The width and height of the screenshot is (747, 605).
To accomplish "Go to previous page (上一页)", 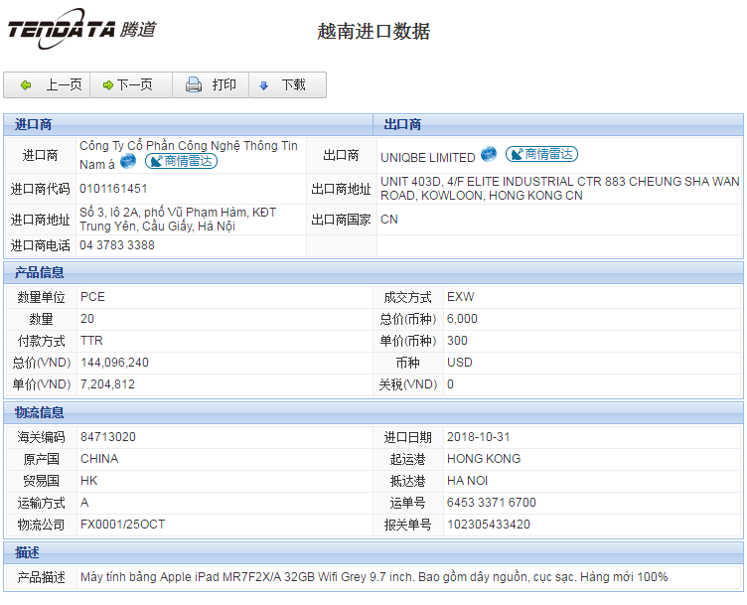I will tap(51, 85).
